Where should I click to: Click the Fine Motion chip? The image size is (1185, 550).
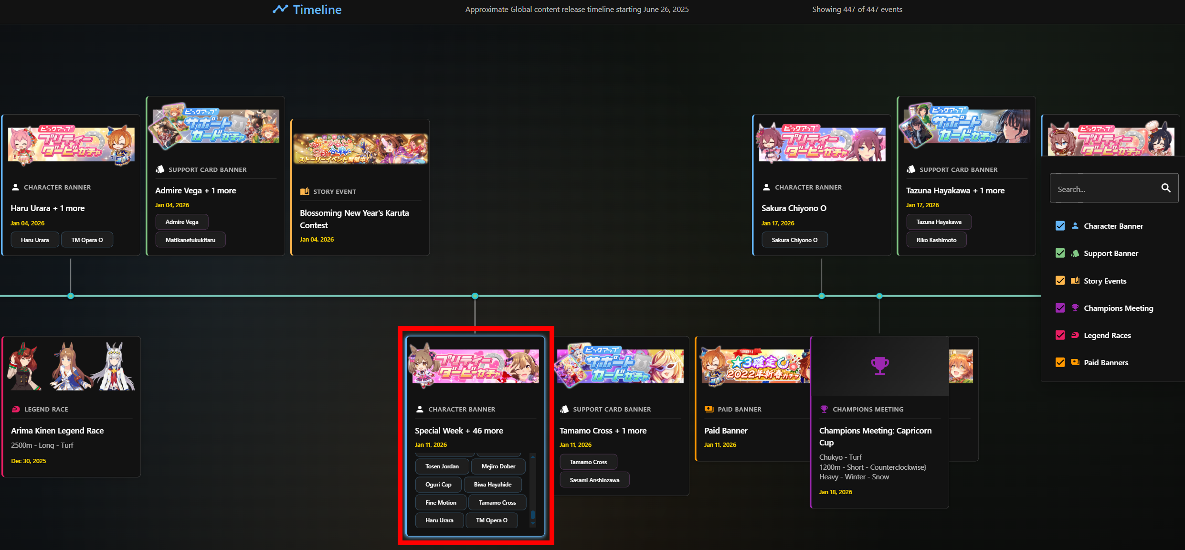coord(441,502)
